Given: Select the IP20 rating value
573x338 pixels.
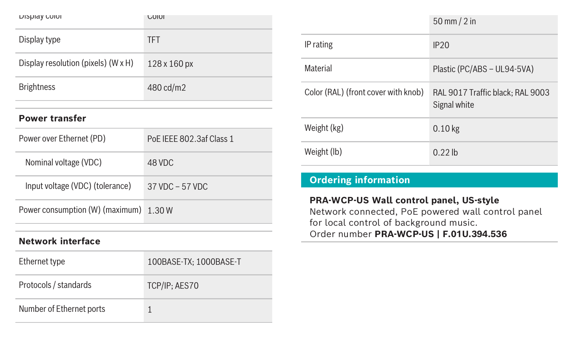Looking at the screenshot, I should click(441, 45).
